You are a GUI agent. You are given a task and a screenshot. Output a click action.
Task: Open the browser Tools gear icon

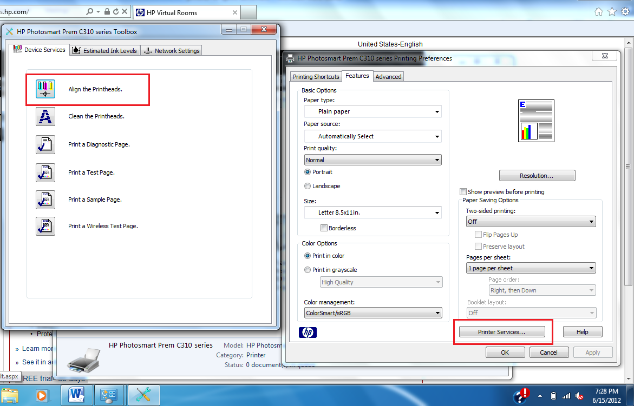click(x=625, y=12)
